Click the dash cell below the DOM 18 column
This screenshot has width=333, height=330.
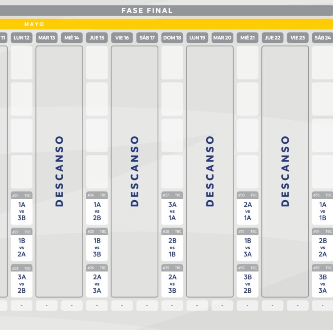(x=172, y=306)
